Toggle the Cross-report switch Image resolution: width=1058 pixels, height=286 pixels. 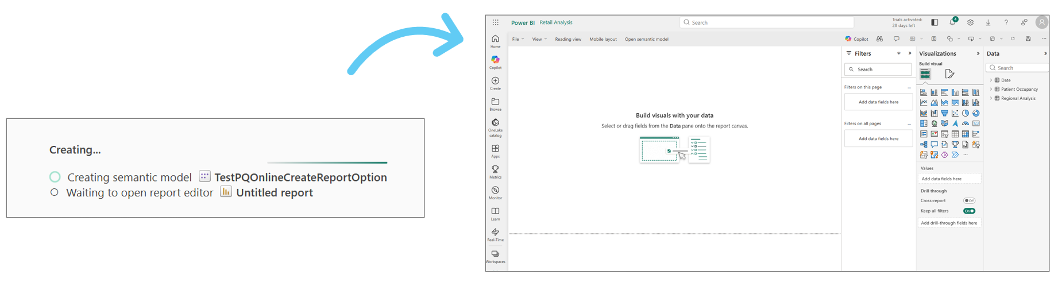969,200
